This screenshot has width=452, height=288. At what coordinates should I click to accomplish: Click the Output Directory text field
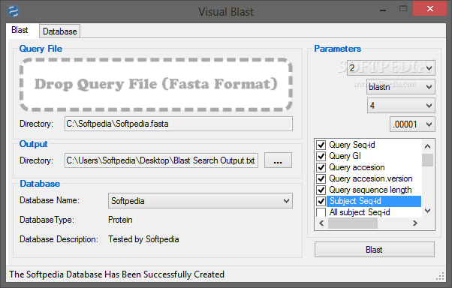(x=161, y=160)
